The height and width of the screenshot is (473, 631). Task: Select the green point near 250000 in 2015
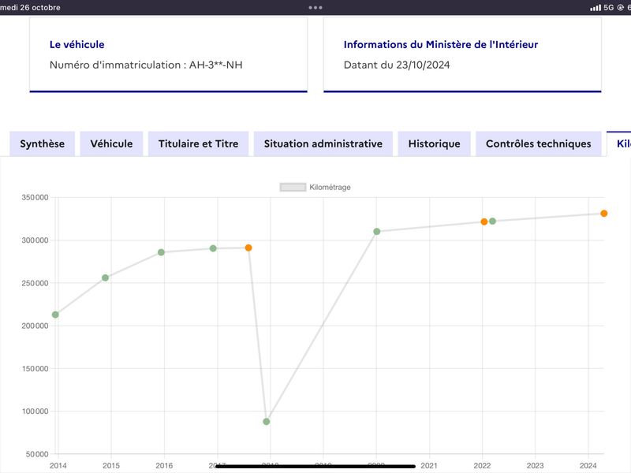point(106,278)
